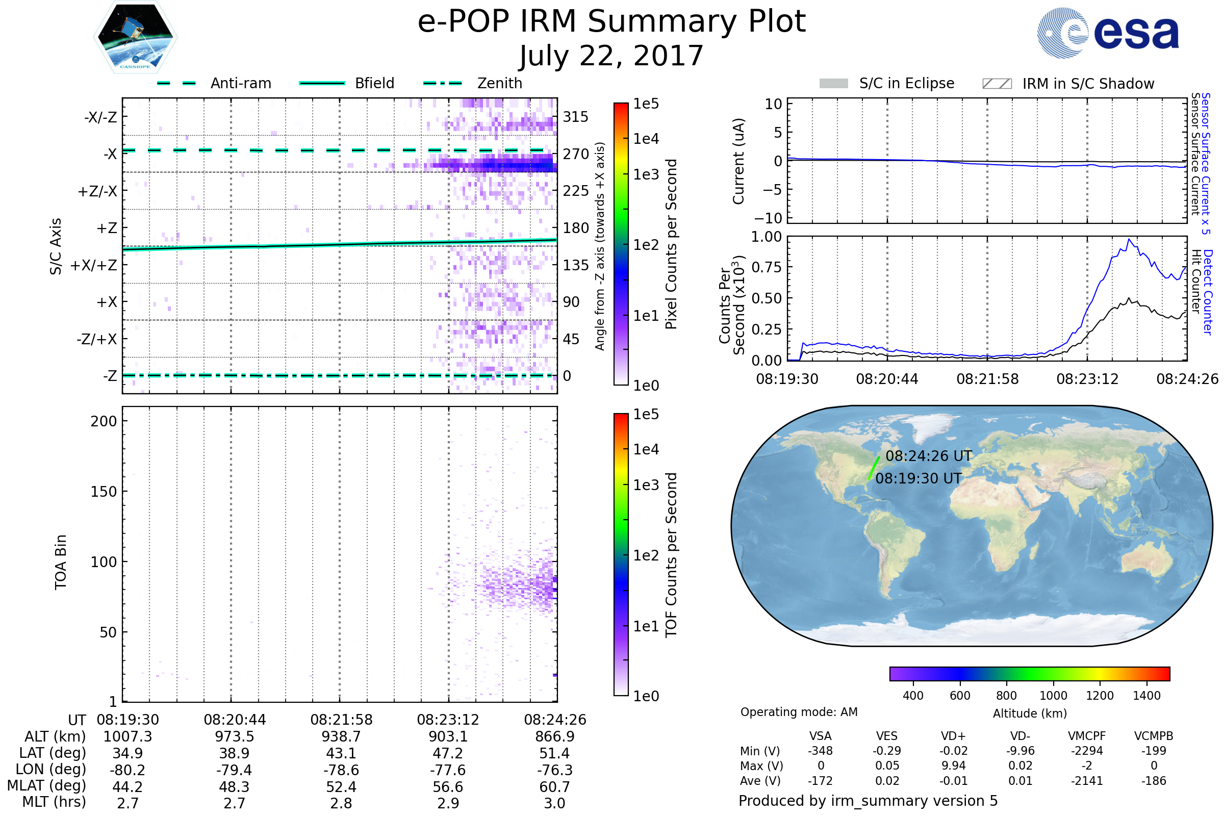Click the July 22, 2017 date text

click(611, 56)
